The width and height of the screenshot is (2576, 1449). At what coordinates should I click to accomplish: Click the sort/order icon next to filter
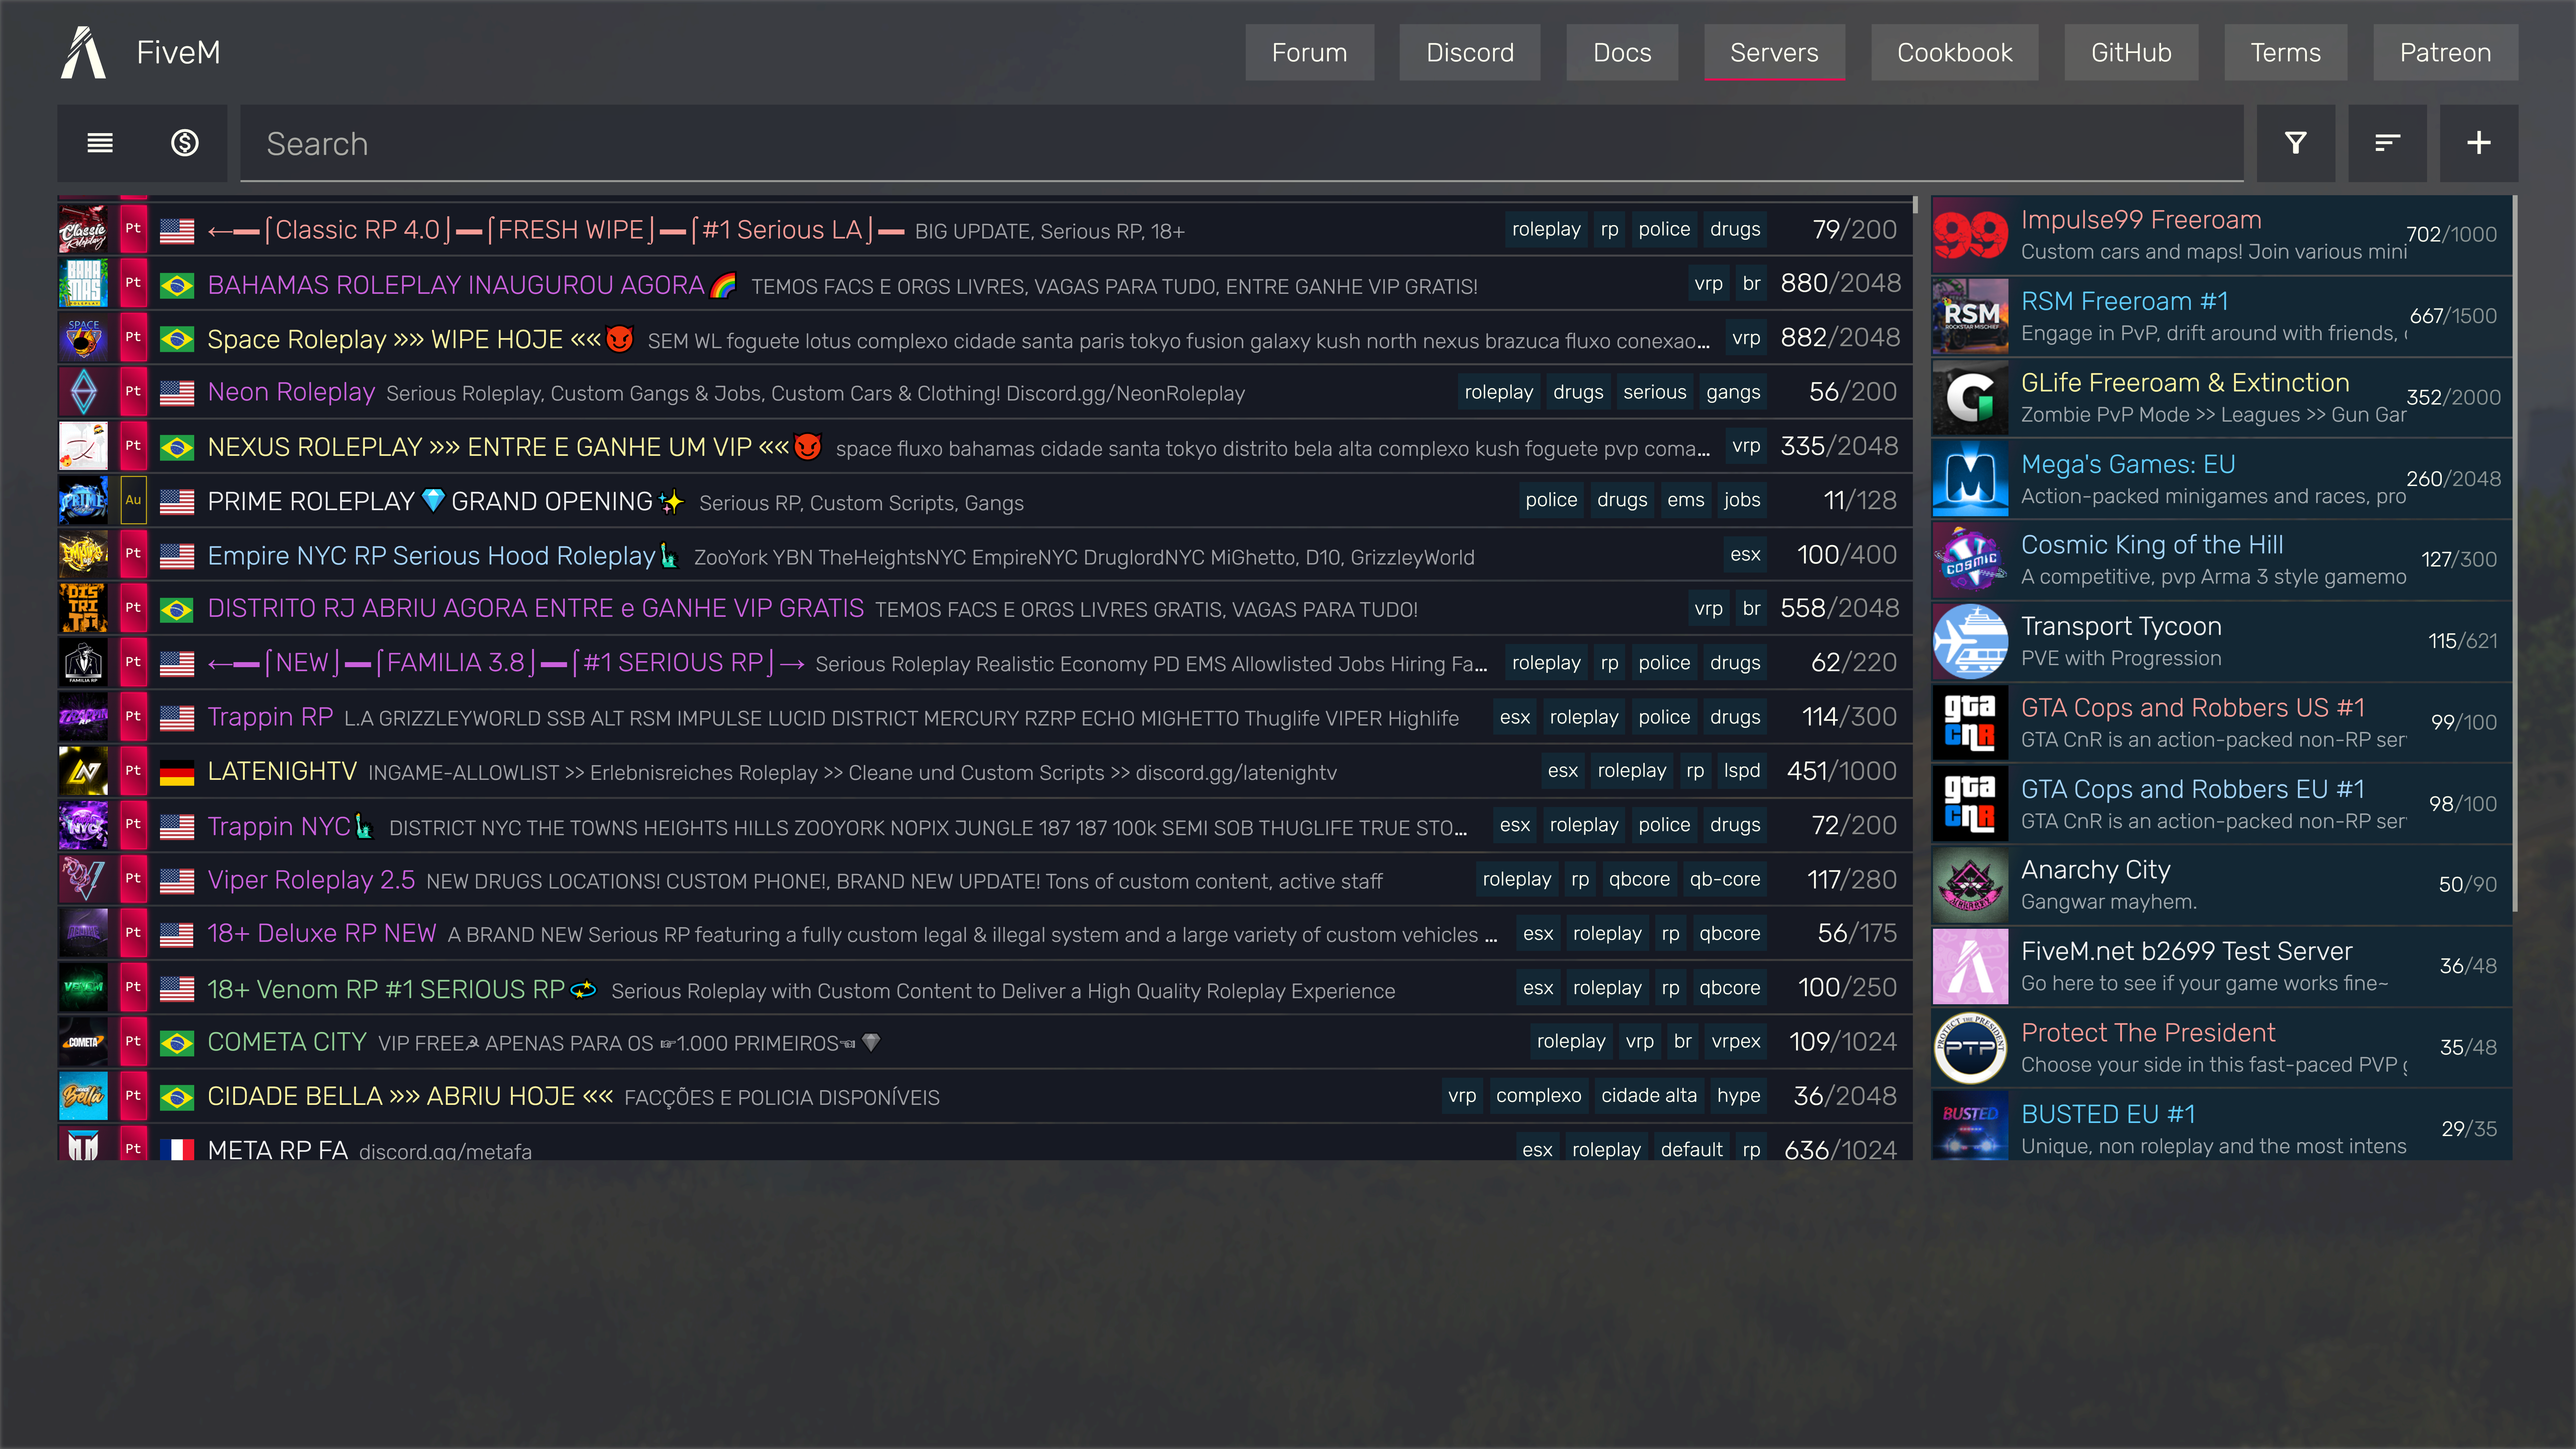click(x=2387, y=143)
